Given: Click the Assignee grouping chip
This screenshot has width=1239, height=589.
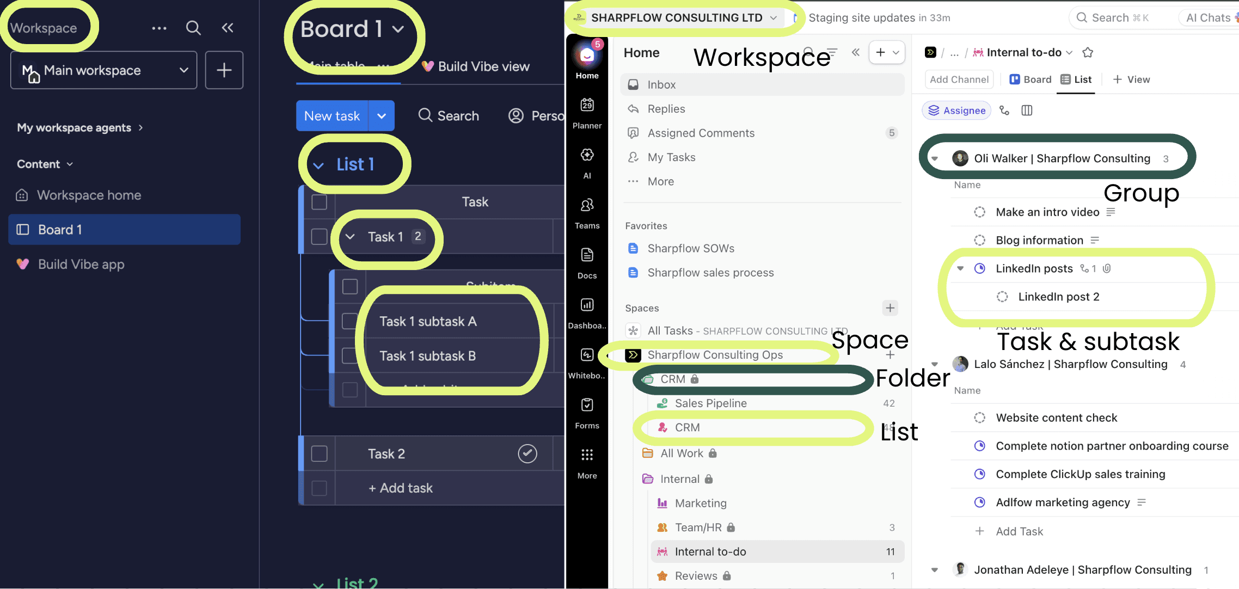Looking at the screenshot, I should pos(956,111).
